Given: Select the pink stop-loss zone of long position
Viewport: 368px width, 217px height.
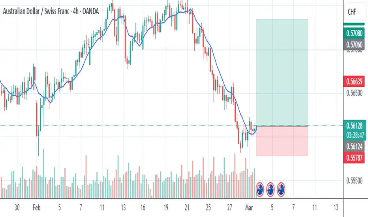Looking at the screenshot, I should point(282,141).
